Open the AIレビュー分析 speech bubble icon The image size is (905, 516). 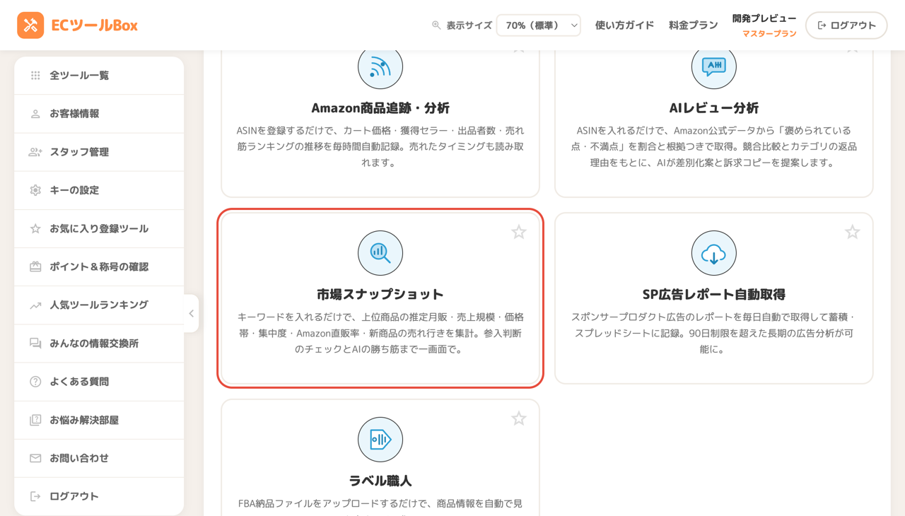714,66
